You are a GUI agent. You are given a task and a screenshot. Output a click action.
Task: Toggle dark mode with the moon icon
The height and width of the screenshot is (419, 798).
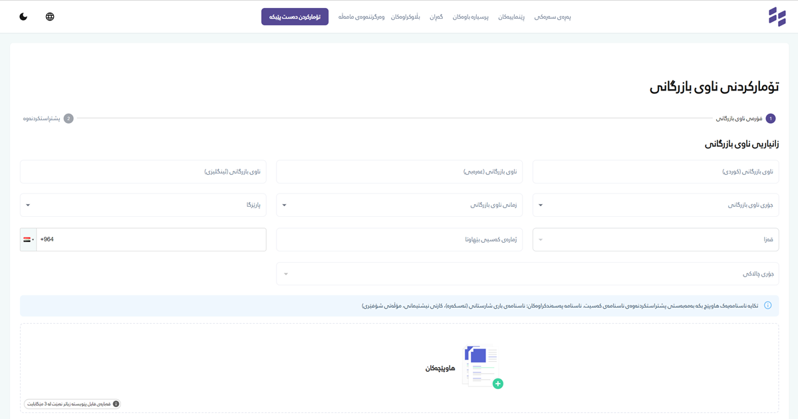23,17
